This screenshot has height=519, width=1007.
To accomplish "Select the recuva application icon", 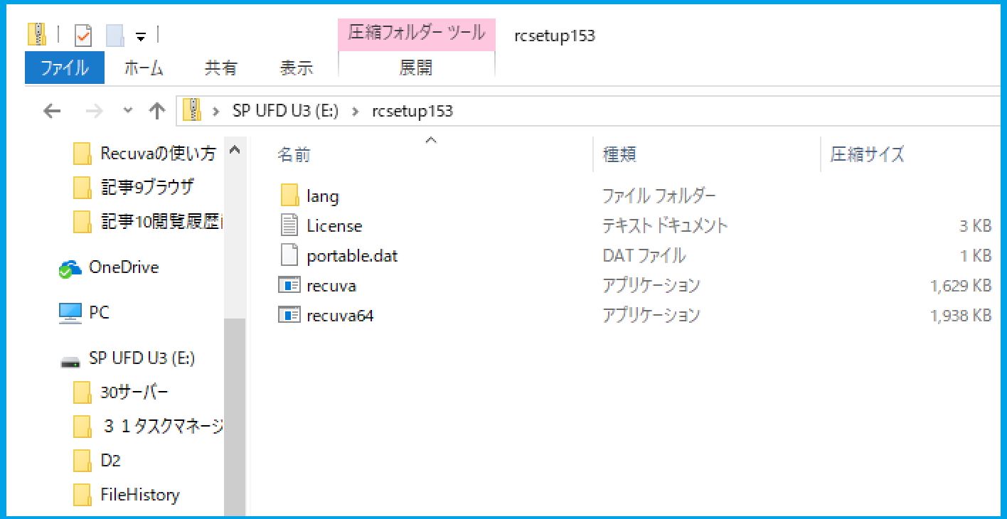I will (289, 285).
